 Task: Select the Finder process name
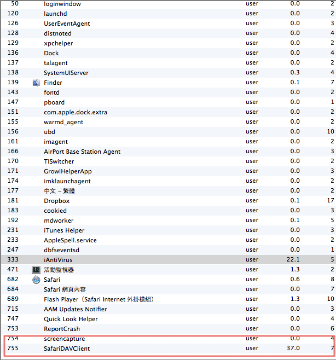coord(53,83)
